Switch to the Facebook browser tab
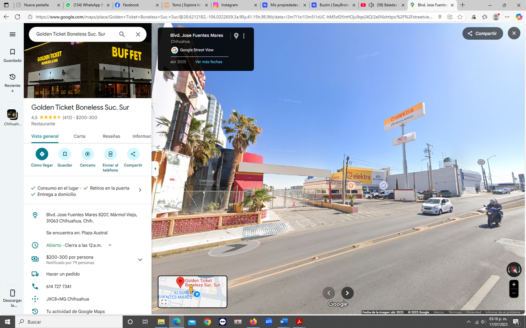 (136, 5)
